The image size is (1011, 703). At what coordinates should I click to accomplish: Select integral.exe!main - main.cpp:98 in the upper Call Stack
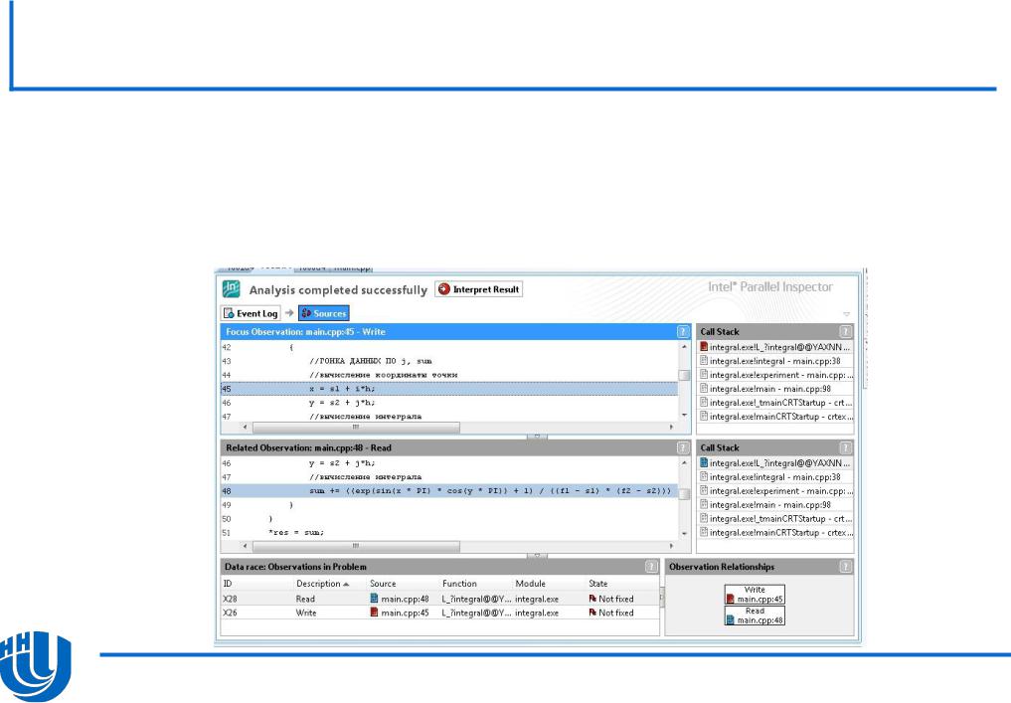click(775, 389)
